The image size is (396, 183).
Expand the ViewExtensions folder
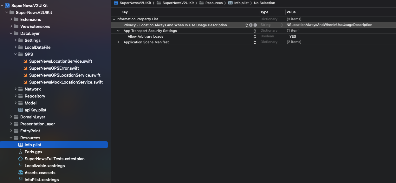point(11,26)
